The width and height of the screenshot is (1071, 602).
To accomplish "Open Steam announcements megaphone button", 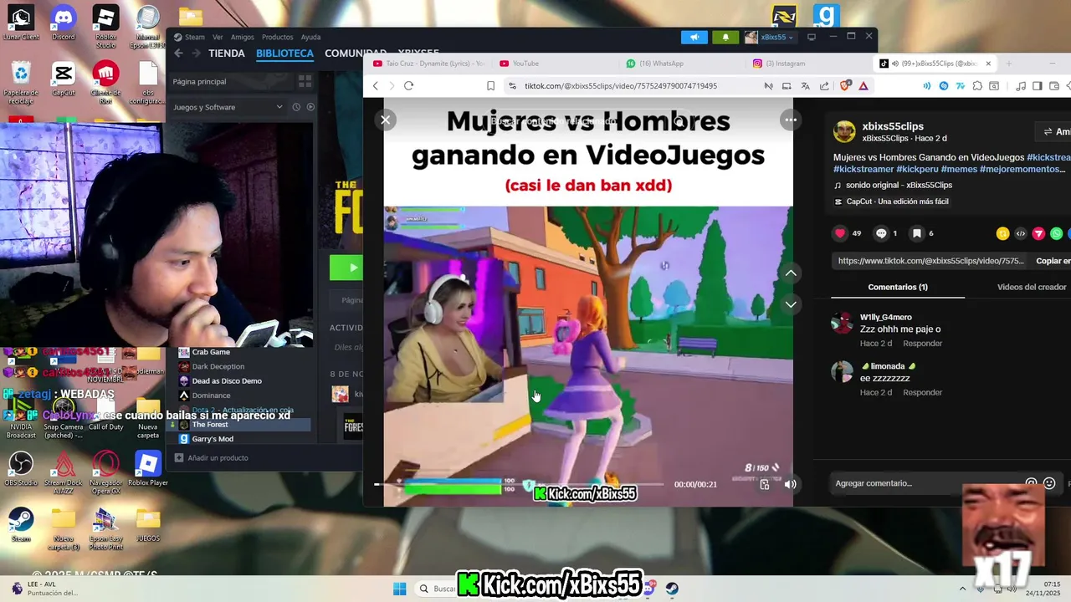I will (x=694, y=37).
